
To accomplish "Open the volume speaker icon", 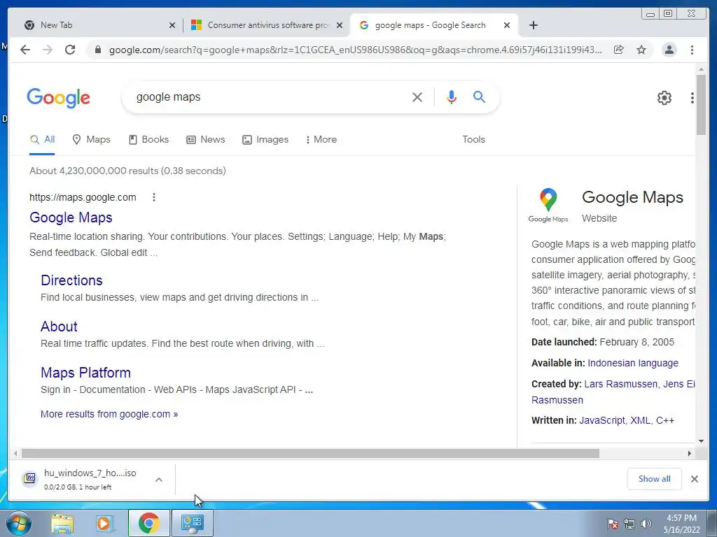I will point(646,524).
